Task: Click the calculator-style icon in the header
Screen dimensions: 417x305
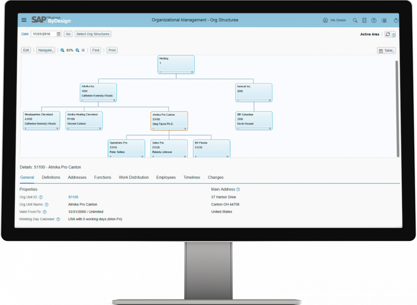Action: point(364,20)
